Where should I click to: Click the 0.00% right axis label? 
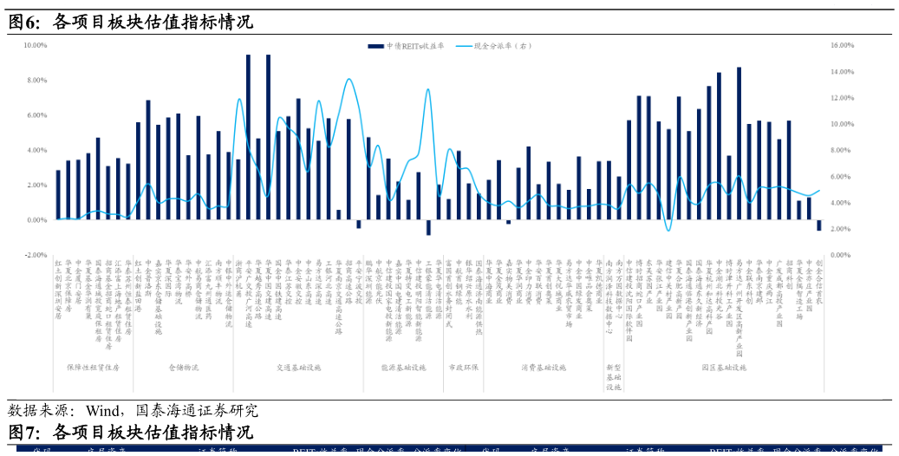[841, 256]
